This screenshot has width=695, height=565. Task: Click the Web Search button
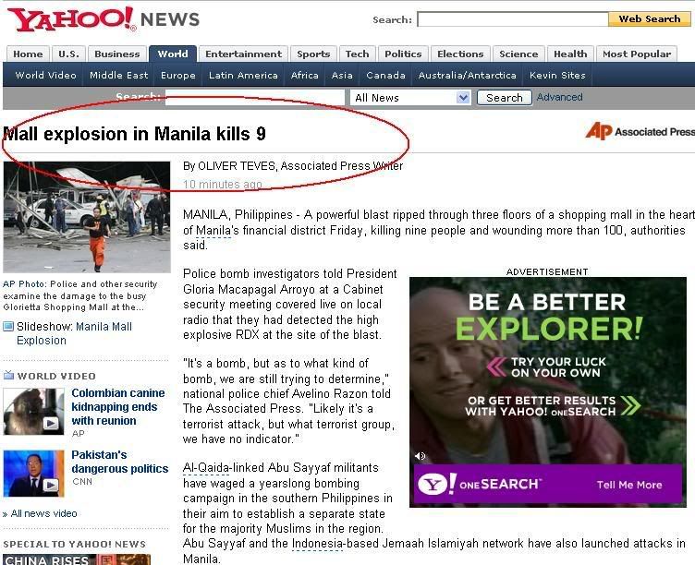point(650,19)
